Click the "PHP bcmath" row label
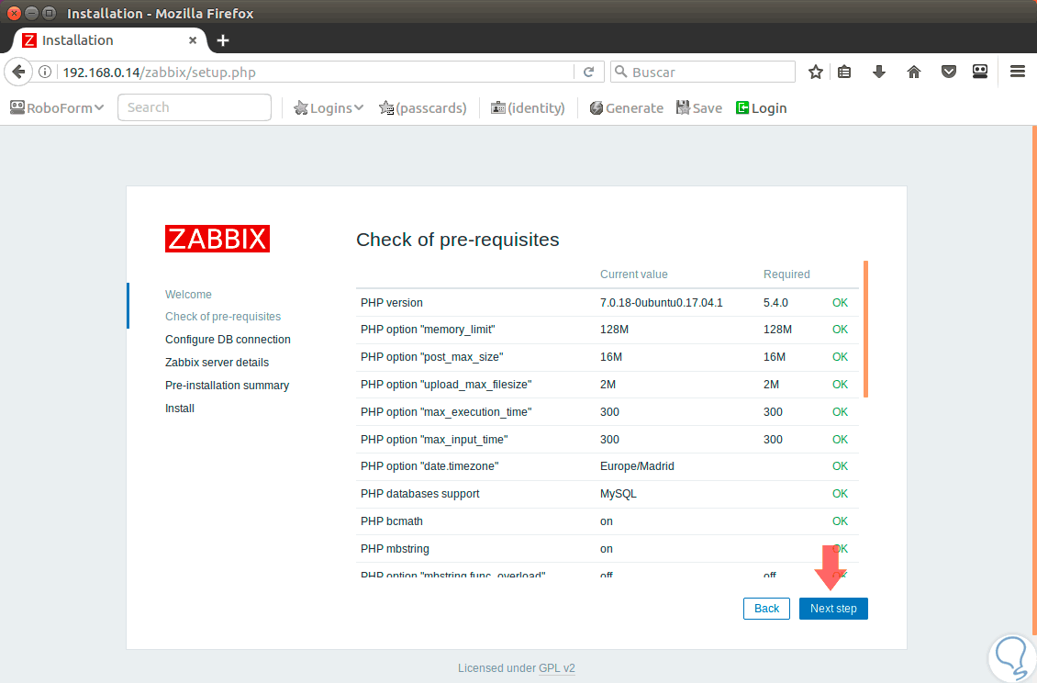The image size is (1037, 683). [x=392, y=521]
